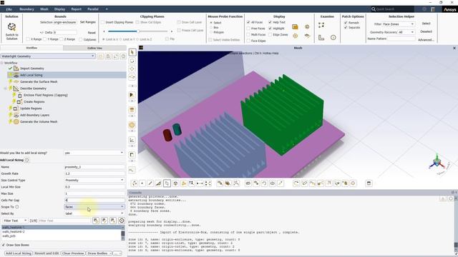Toggle the All Faces checkbox
The width and height of the screenshot is (458, 257).
click(x=248, y=22)
